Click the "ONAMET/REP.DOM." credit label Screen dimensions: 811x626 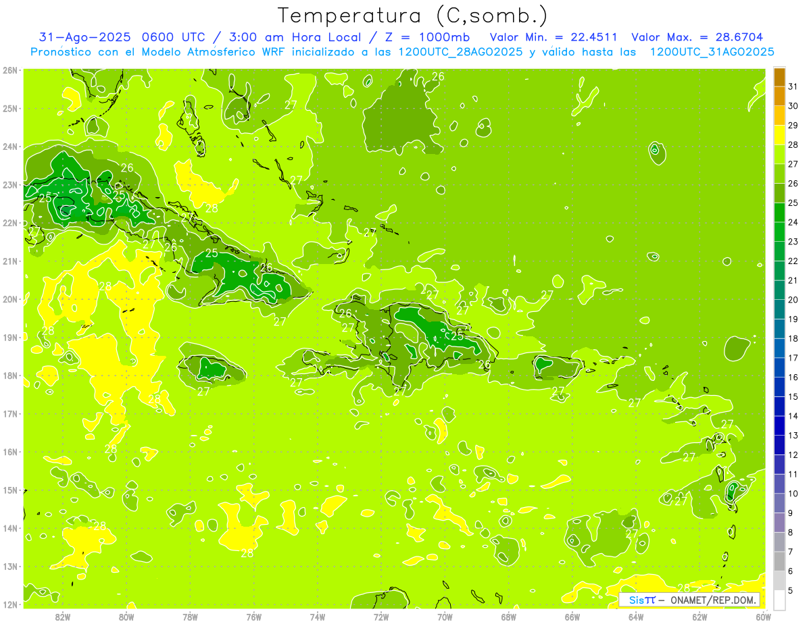point(713,600)
